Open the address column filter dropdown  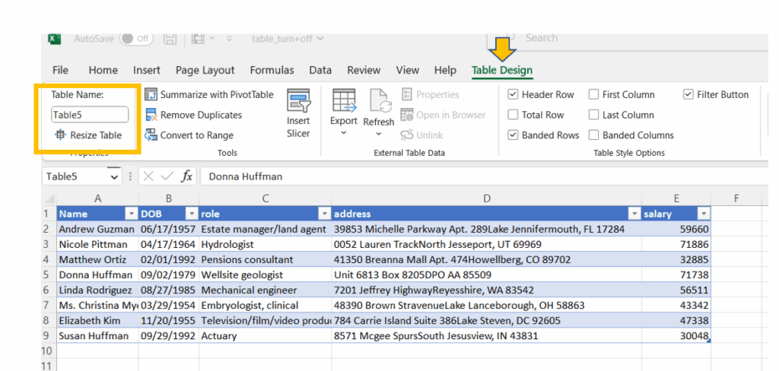click(x=634, y=214)
